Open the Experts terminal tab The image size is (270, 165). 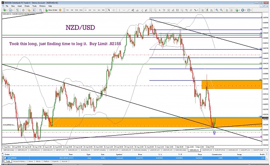pos(55,162)
